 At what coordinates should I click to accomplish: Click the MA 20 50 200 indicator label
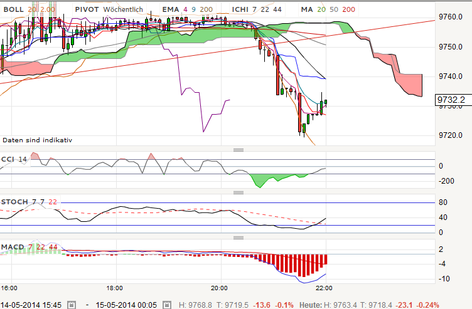pos(328,9)
